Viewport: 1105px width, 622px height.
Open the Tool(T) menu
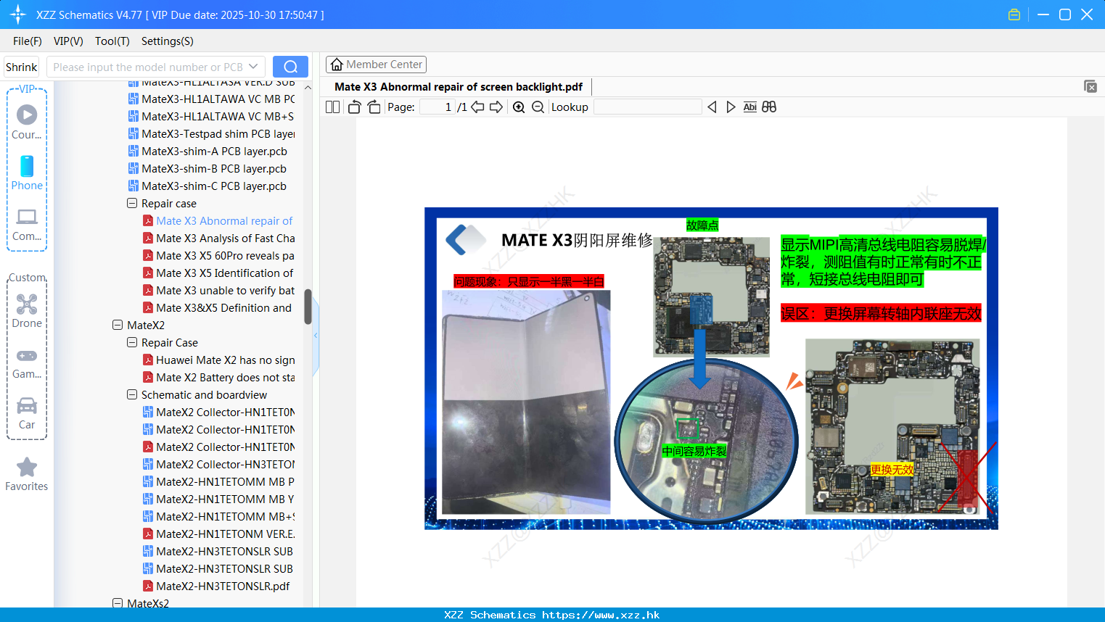tap(112, 41)
